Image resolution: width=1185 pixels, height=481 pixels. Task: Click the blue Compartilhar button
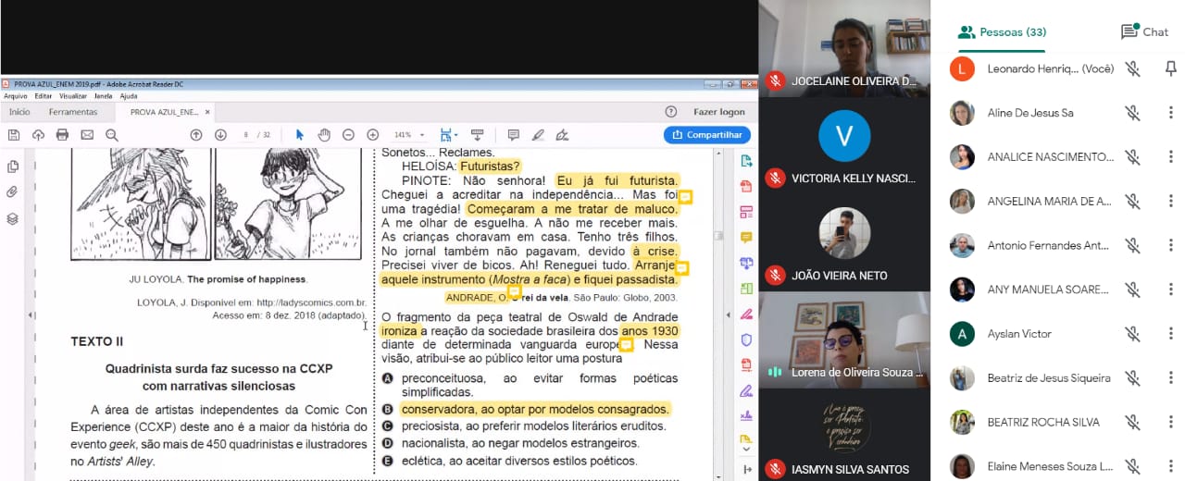pos(706,135)
